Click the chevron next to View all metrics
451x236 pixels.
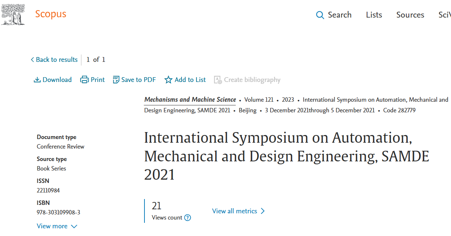(x=263, y=211)
